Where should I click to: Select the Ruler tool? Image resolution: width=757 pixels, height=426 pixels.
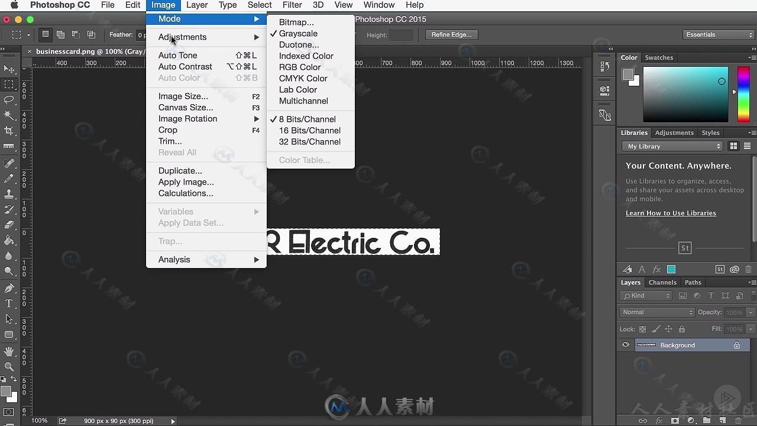pyautogui.click(x=9, y=146)
